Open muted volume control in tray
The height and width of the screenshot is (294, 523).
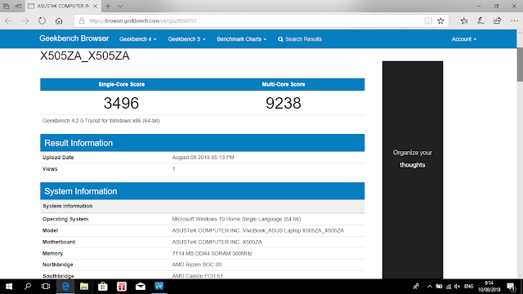pos(458,287)
